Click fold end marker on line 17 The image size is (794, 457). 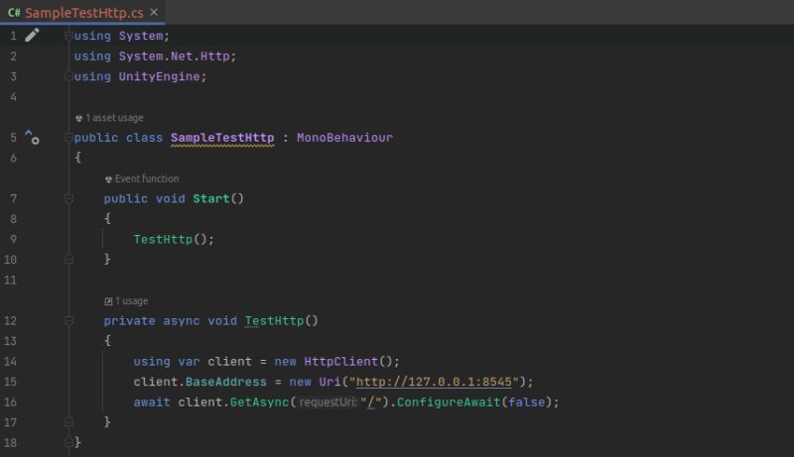click(68, 422)
